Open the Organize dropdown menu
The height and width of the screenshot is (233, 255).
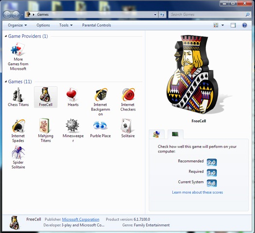17,25
